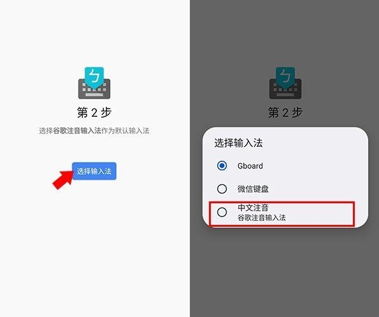Click the ㄅ symbol on the teal badge
This screenshot has width=379, height=317.
coord(94,76)
